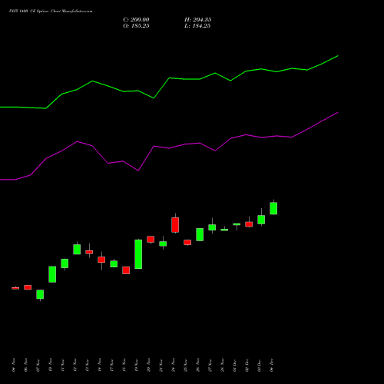Click the 04 Nov date label
This screenshot has width=384, height=384.
(x=13, y=365)
